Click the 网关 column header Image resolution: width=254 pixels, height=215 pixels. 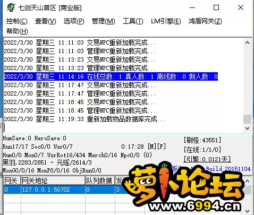point(12,180)
